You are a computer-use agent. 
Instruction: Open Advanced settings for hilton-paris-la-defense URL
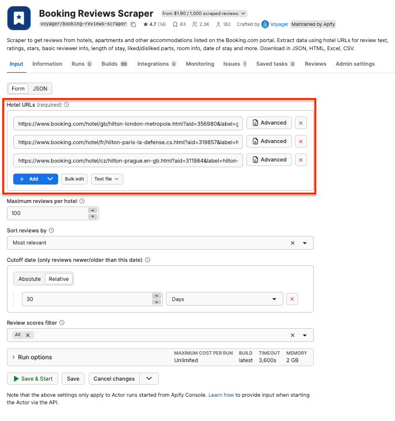click(269, 141)
